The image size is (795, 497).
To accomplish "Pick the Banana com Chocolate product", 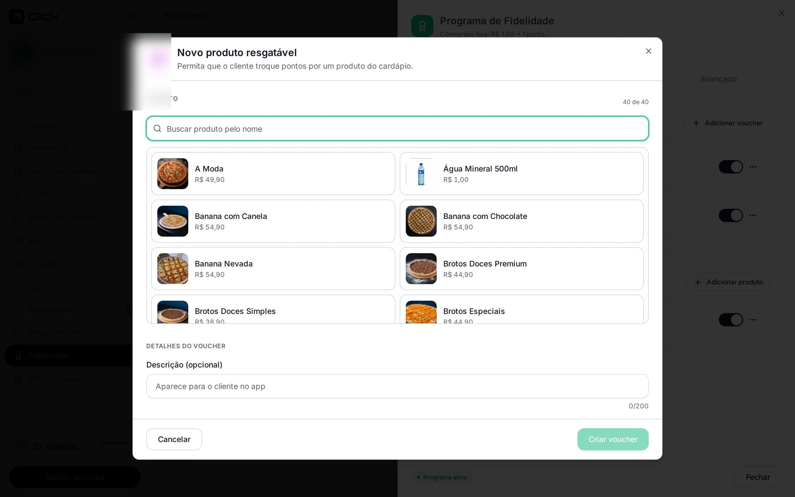I will (521, 221).
